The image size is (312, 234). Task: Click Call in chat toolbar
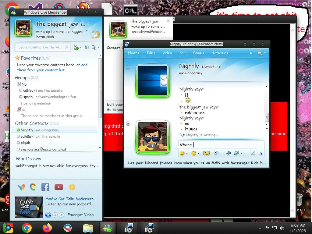click(182, 53)
